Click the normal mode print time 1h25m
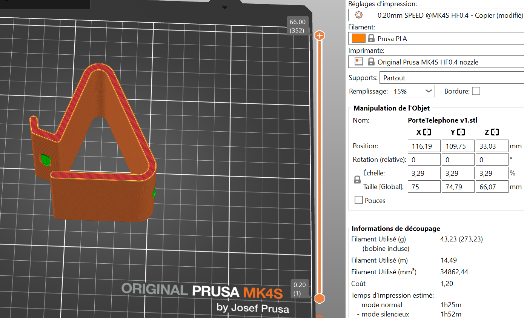The width and height of the screenshot is (524, 318). pyautogui.click(x=451, y=305)
